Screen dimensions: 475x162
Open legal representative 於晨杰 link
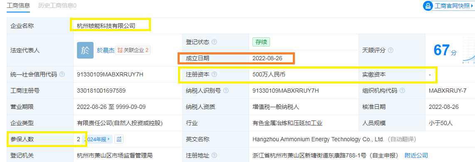[x=105, y=51]
